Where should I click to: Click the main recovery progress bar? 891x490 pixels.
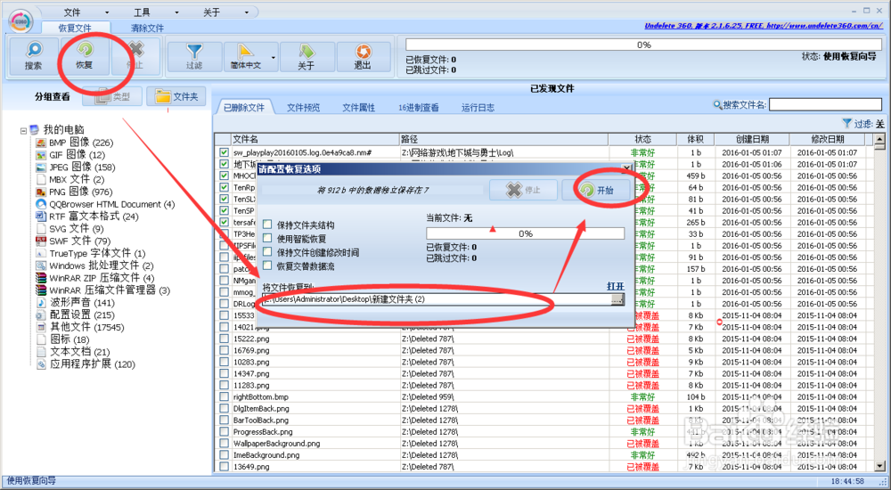pos(644,45)
